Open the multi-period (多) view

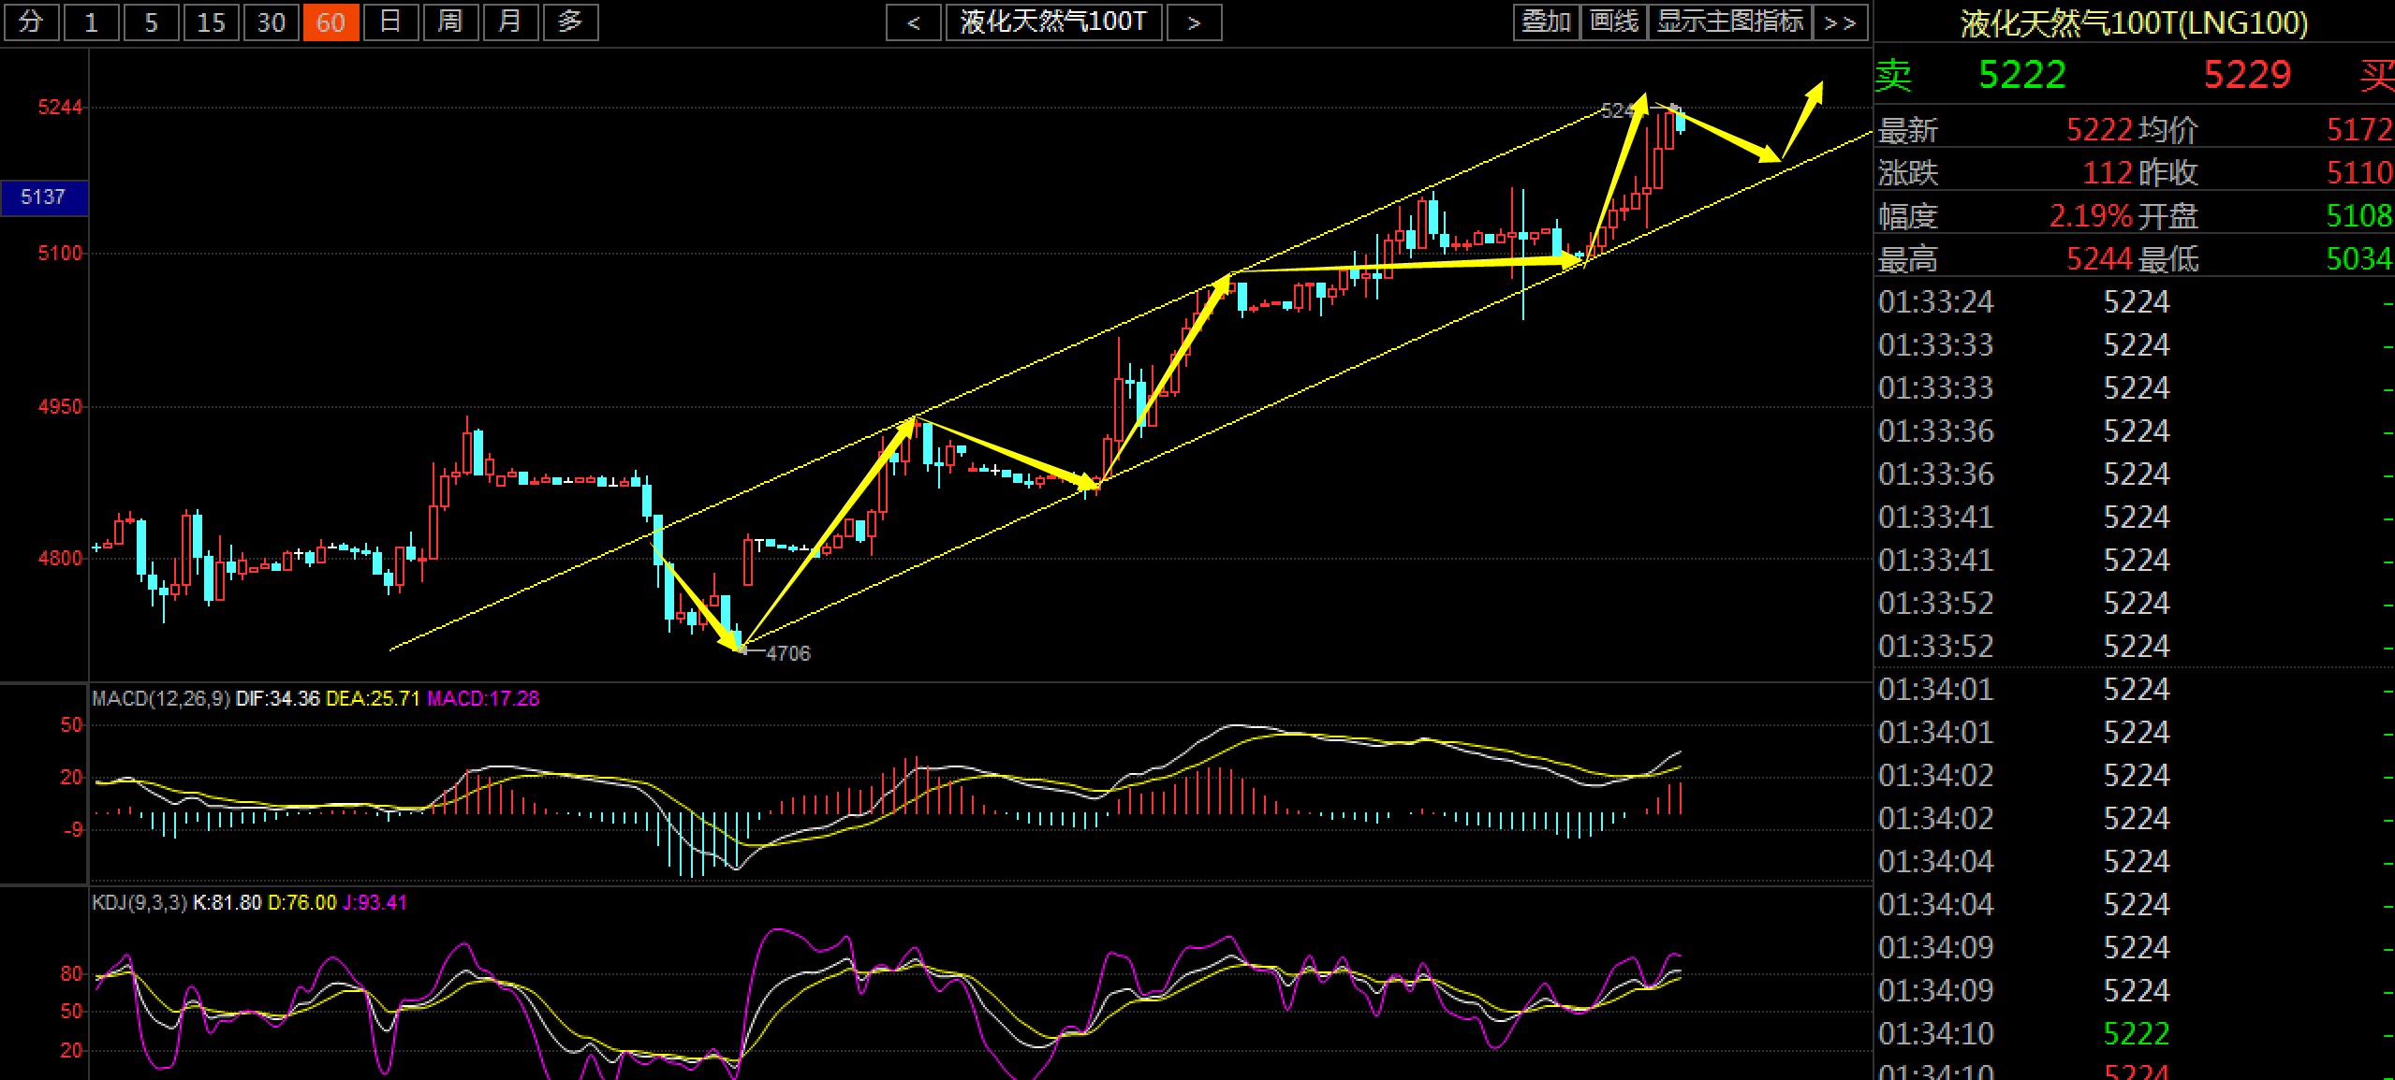coord(570,22)
